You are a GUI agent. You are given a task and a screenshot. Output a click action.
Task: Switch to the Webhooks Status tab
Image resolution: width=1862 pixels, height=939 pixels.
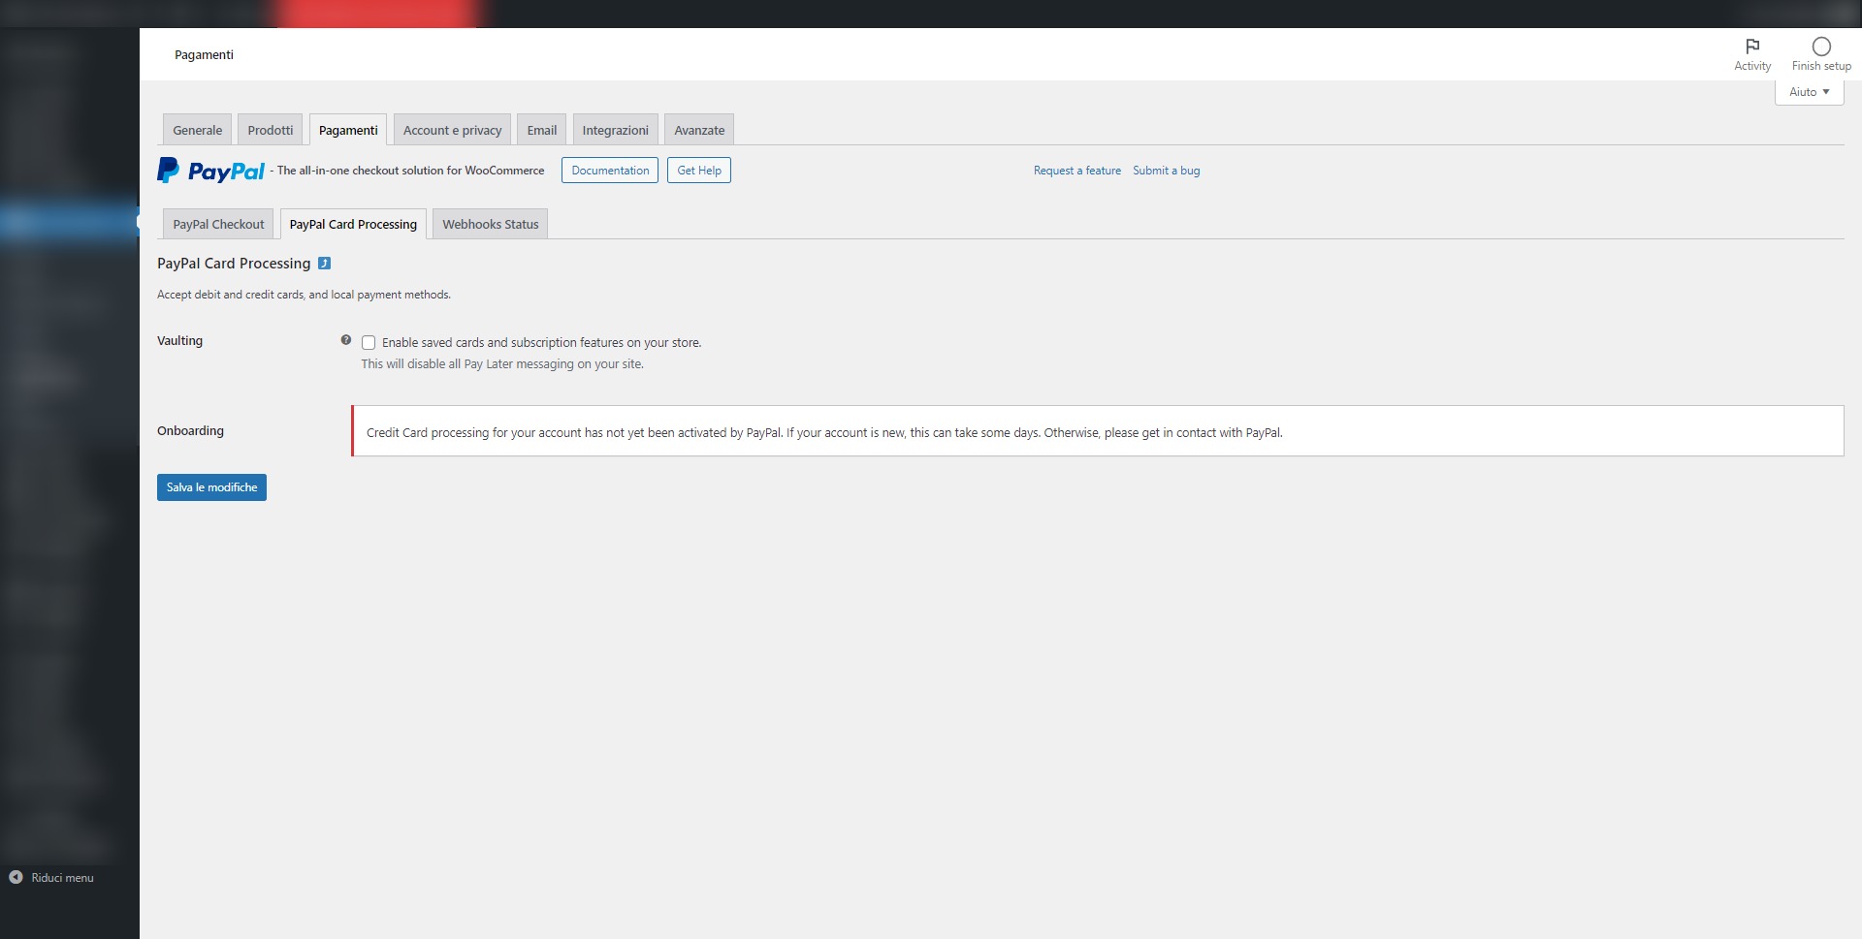click(x=490, y=223)
